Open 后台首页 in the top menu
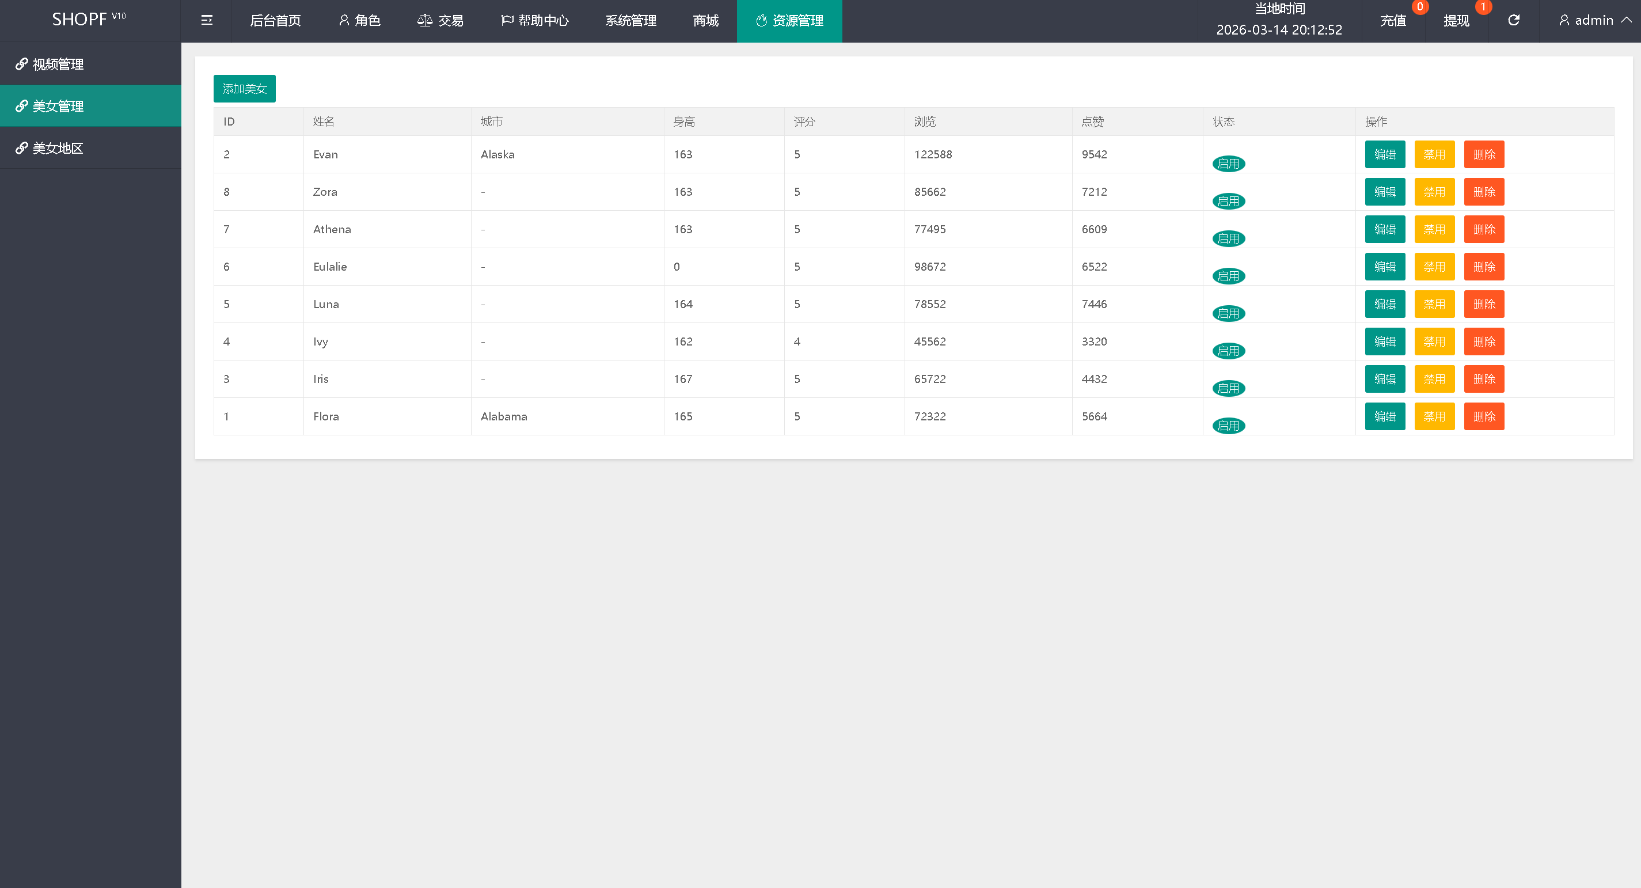This screenshot has width=1641, height=888. 275,21
